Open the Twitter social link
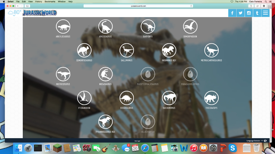The width and height of the screenshot is (275, 154). point(241,13)
